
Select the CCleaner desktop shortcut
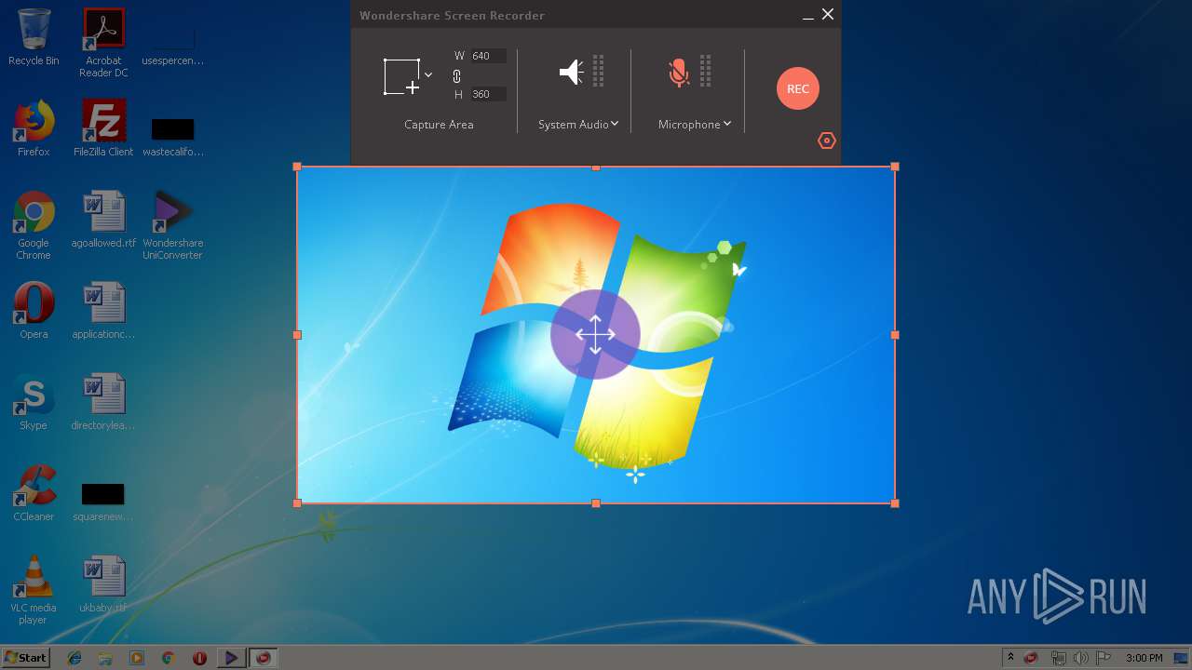point(34,493)
